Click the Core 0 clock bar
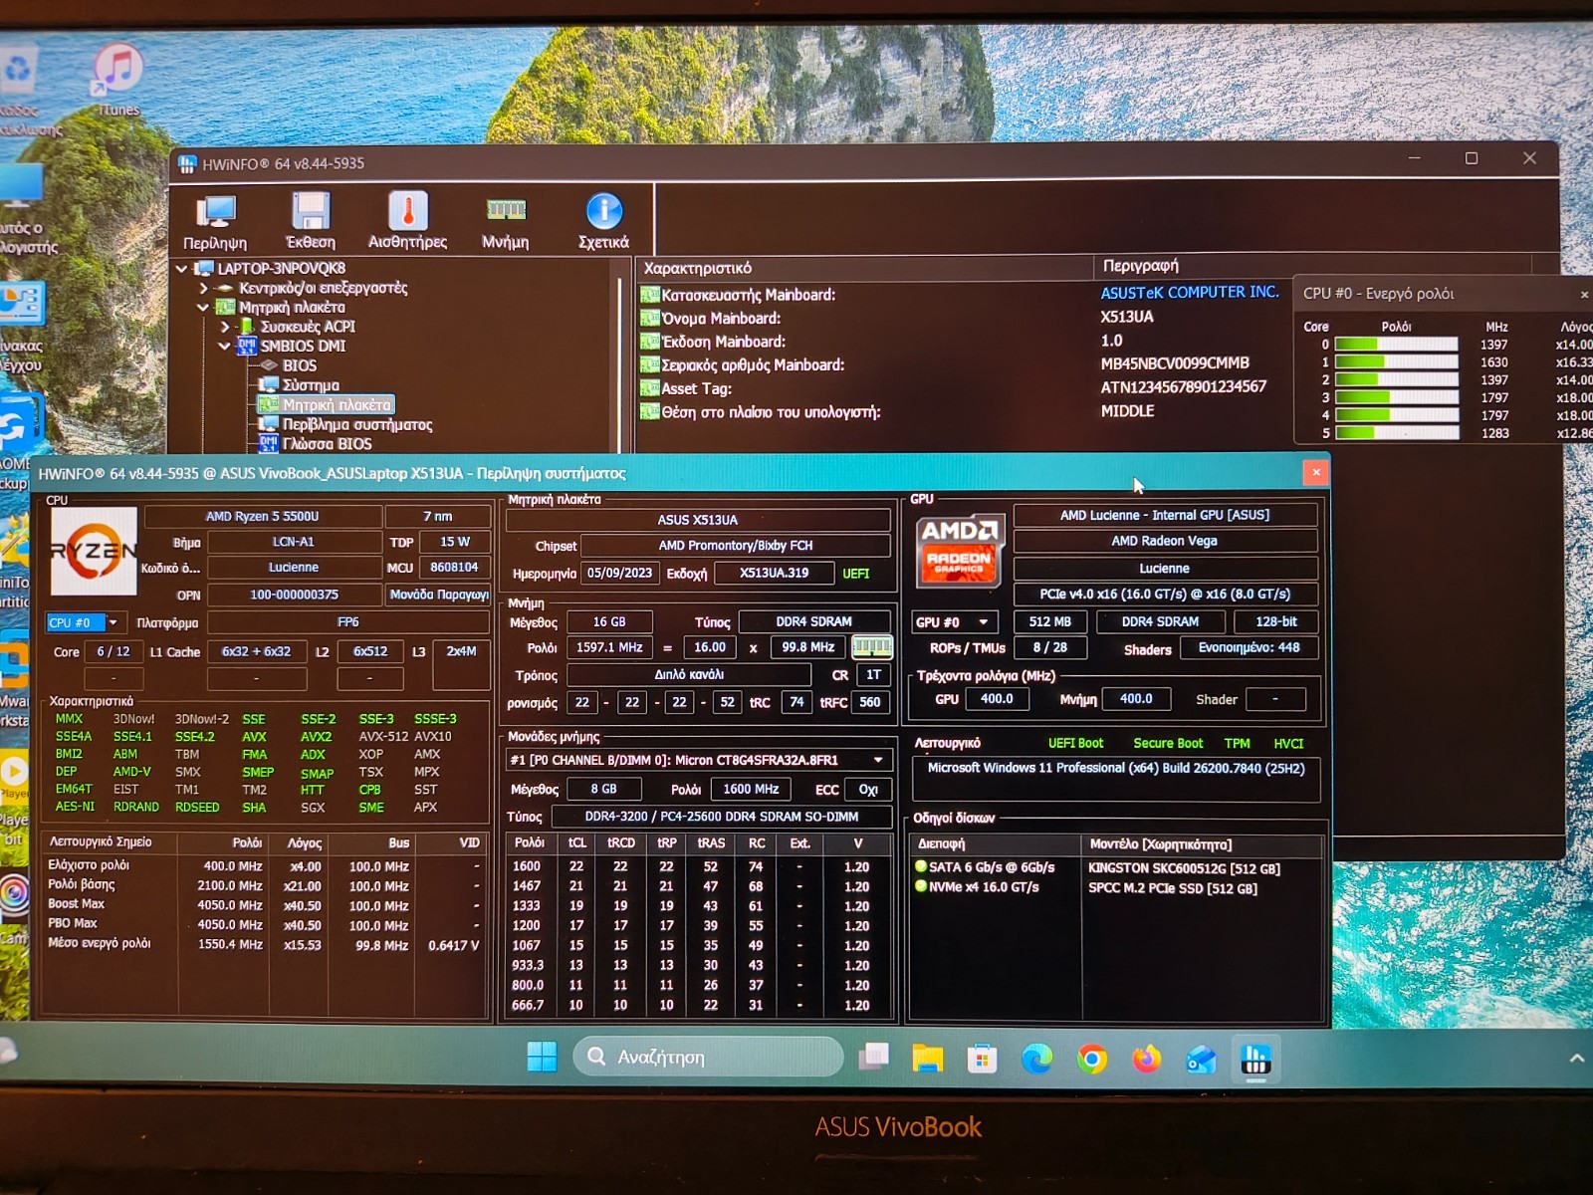Screen dimensions: 1593x1195 [x=1396, y=345]
